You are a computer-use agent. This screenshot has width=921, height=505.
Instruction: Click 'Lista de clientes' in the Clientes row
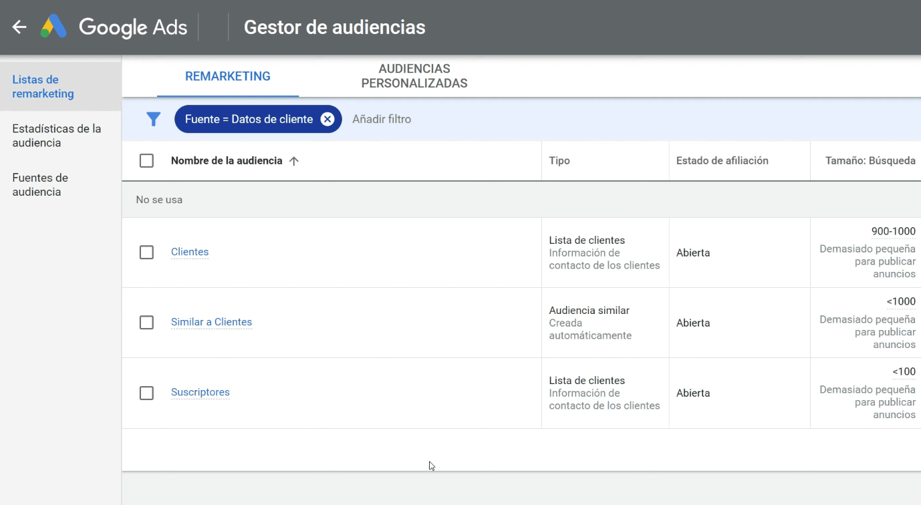tap(587, 240)
